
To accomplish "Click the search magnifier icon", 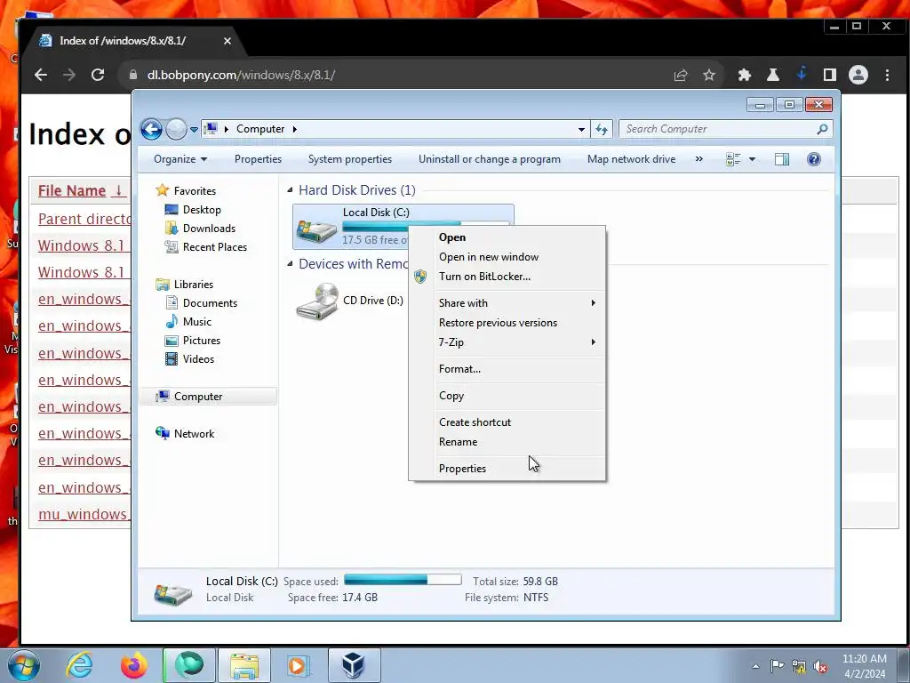I will coord(822,129).
